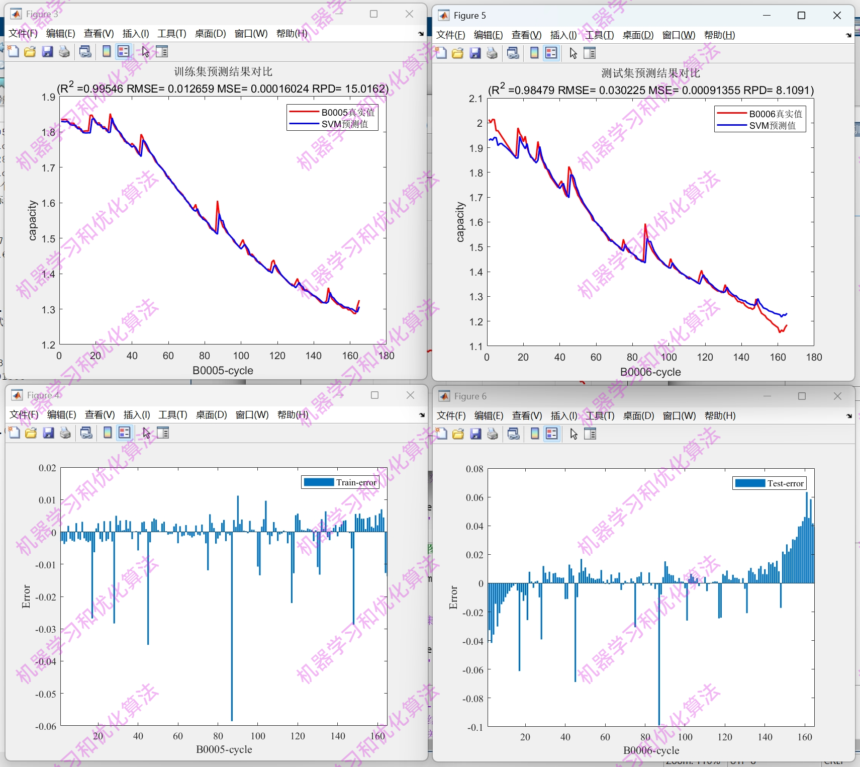This screenshot has width=860, height=767.
Task: Click New Figure icon in Figure 5 toolbar
Action: 441,53
